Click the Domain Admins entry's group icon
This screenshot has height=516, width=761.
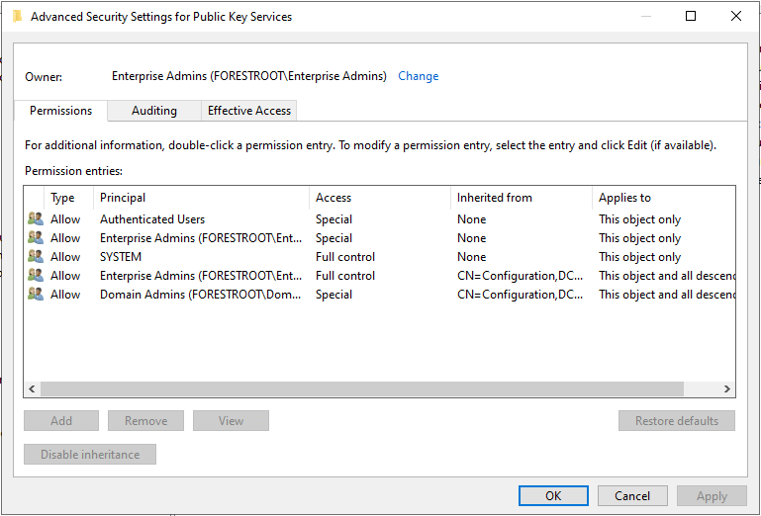click(35, 295)
